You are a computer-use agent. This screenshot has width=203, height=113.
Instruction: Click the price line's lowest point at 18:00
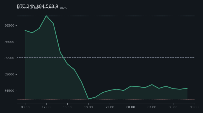pyautogui.click(x=89, y=99)
